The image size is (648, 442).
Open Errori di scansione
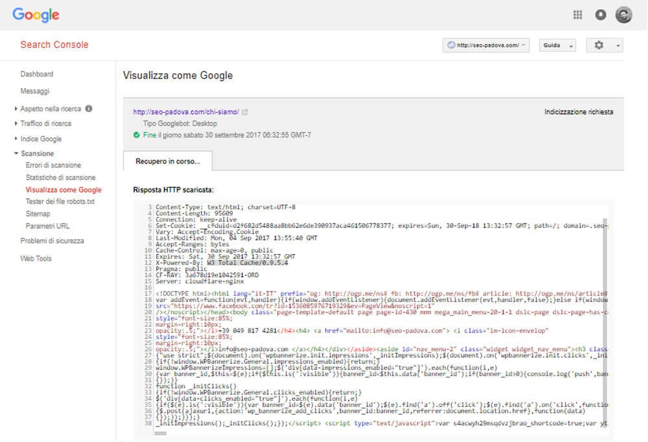click(x=53, y=165)
